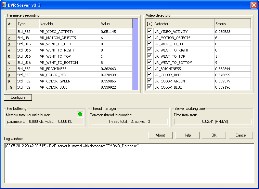Click the Variable column header

coord(69,24)
